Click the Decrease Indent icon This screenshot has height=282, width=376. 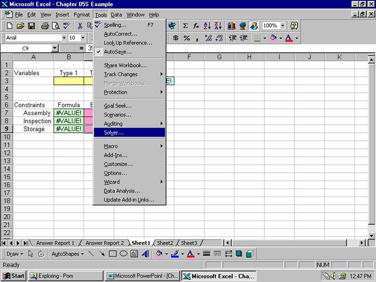pyautogui.click(x=233, y=38)
